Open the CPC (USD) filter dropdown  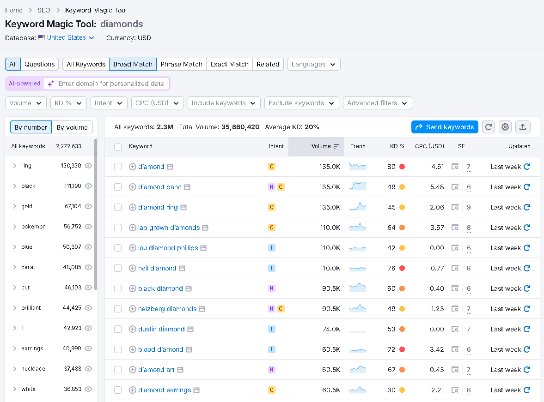pos(157,103)
